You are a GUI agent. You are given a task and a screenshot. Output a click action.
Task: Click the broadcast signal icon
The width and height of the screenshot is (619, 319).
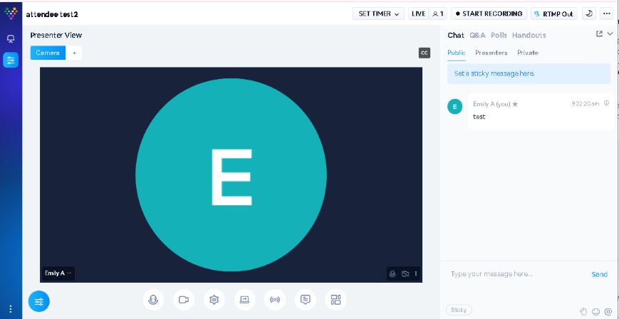[x=275, y=300]
